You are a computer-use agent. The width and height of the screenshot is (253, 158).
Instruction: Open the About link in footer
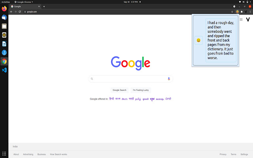pyautogui.click(x=16, y=154)
